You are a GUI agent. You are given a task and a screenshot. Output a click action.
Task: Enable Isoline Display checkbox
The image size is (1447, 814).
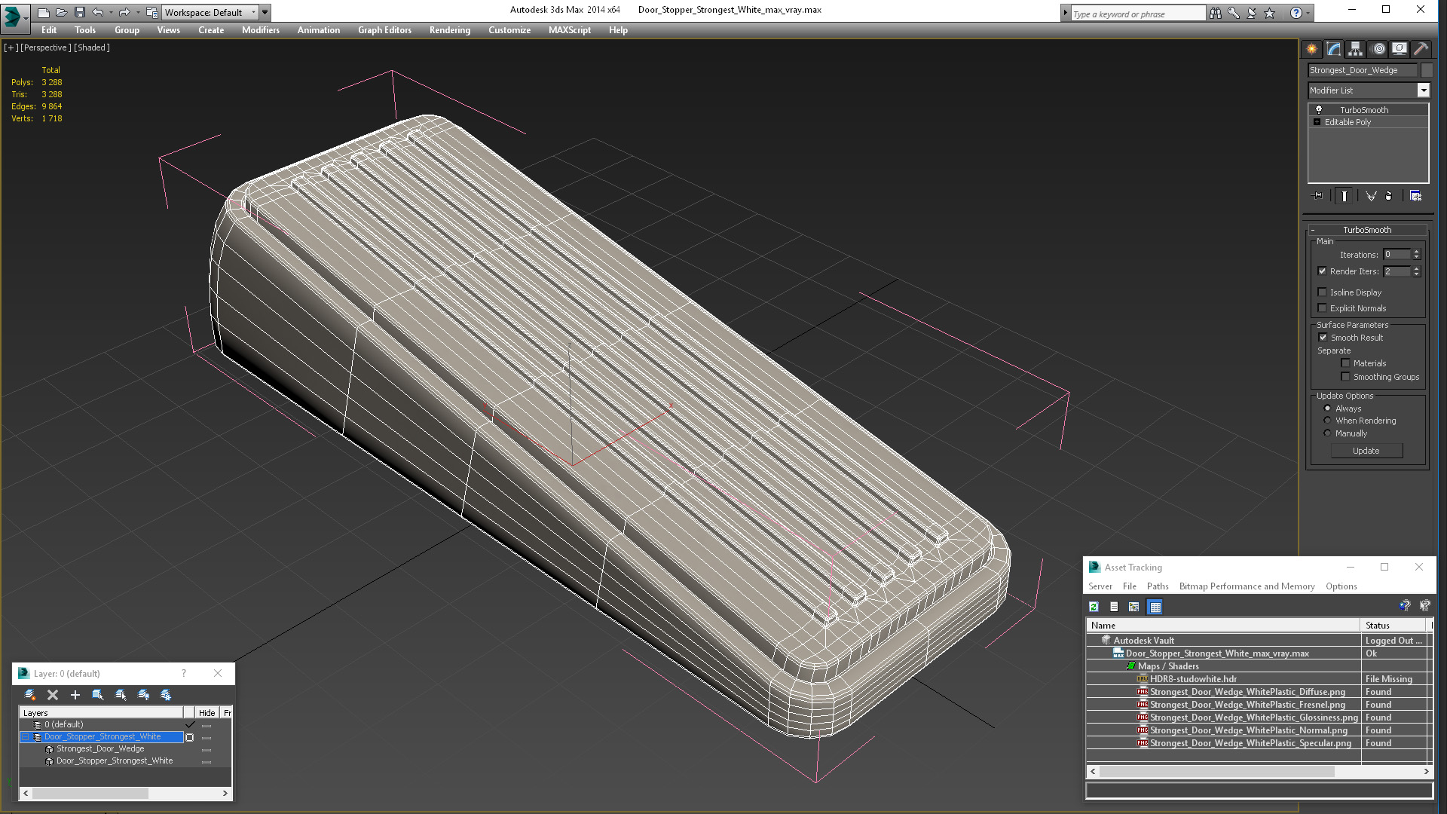(x=1322, y=292)
